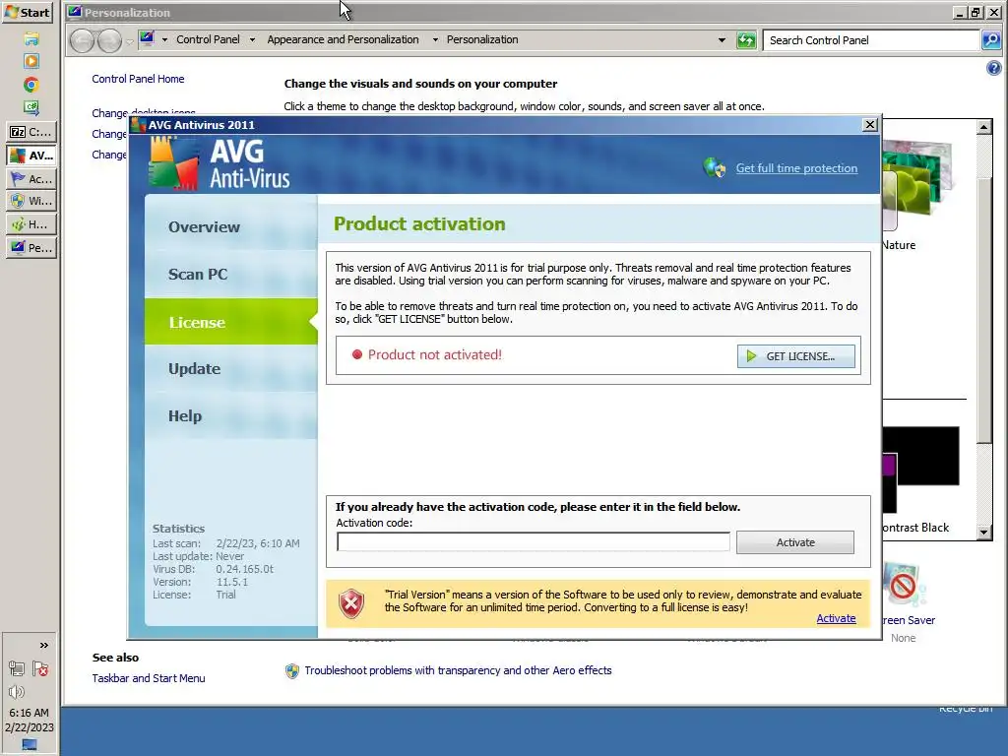1008x756 pixels.
Task: Select the Nature theme thumbnail
Action: (x=917, y=183)
